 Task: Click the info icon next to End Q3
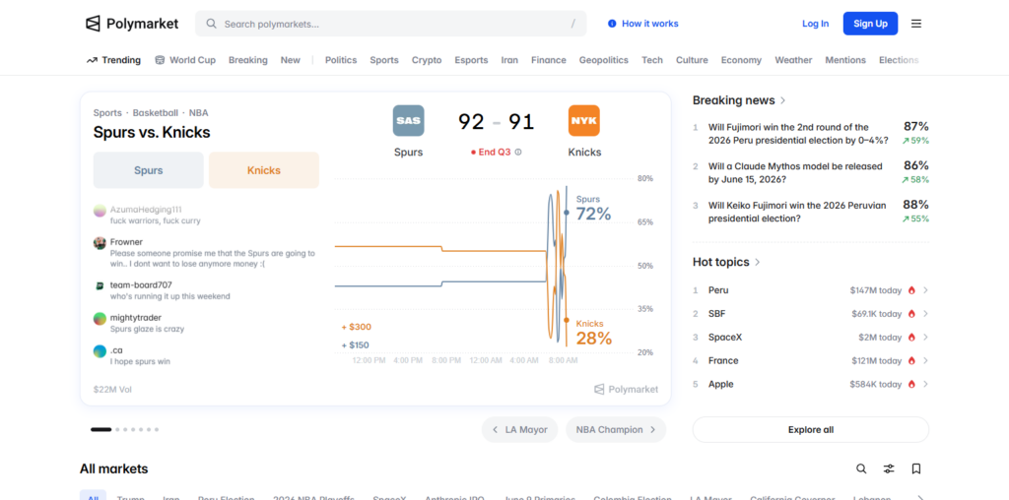point(518,153)
